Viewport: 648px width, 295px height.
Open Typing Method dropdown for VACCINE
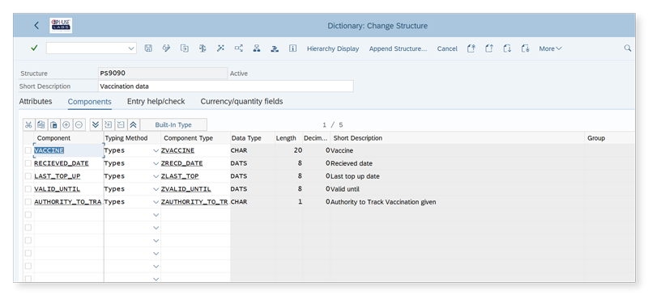click(x=156, y=150)
